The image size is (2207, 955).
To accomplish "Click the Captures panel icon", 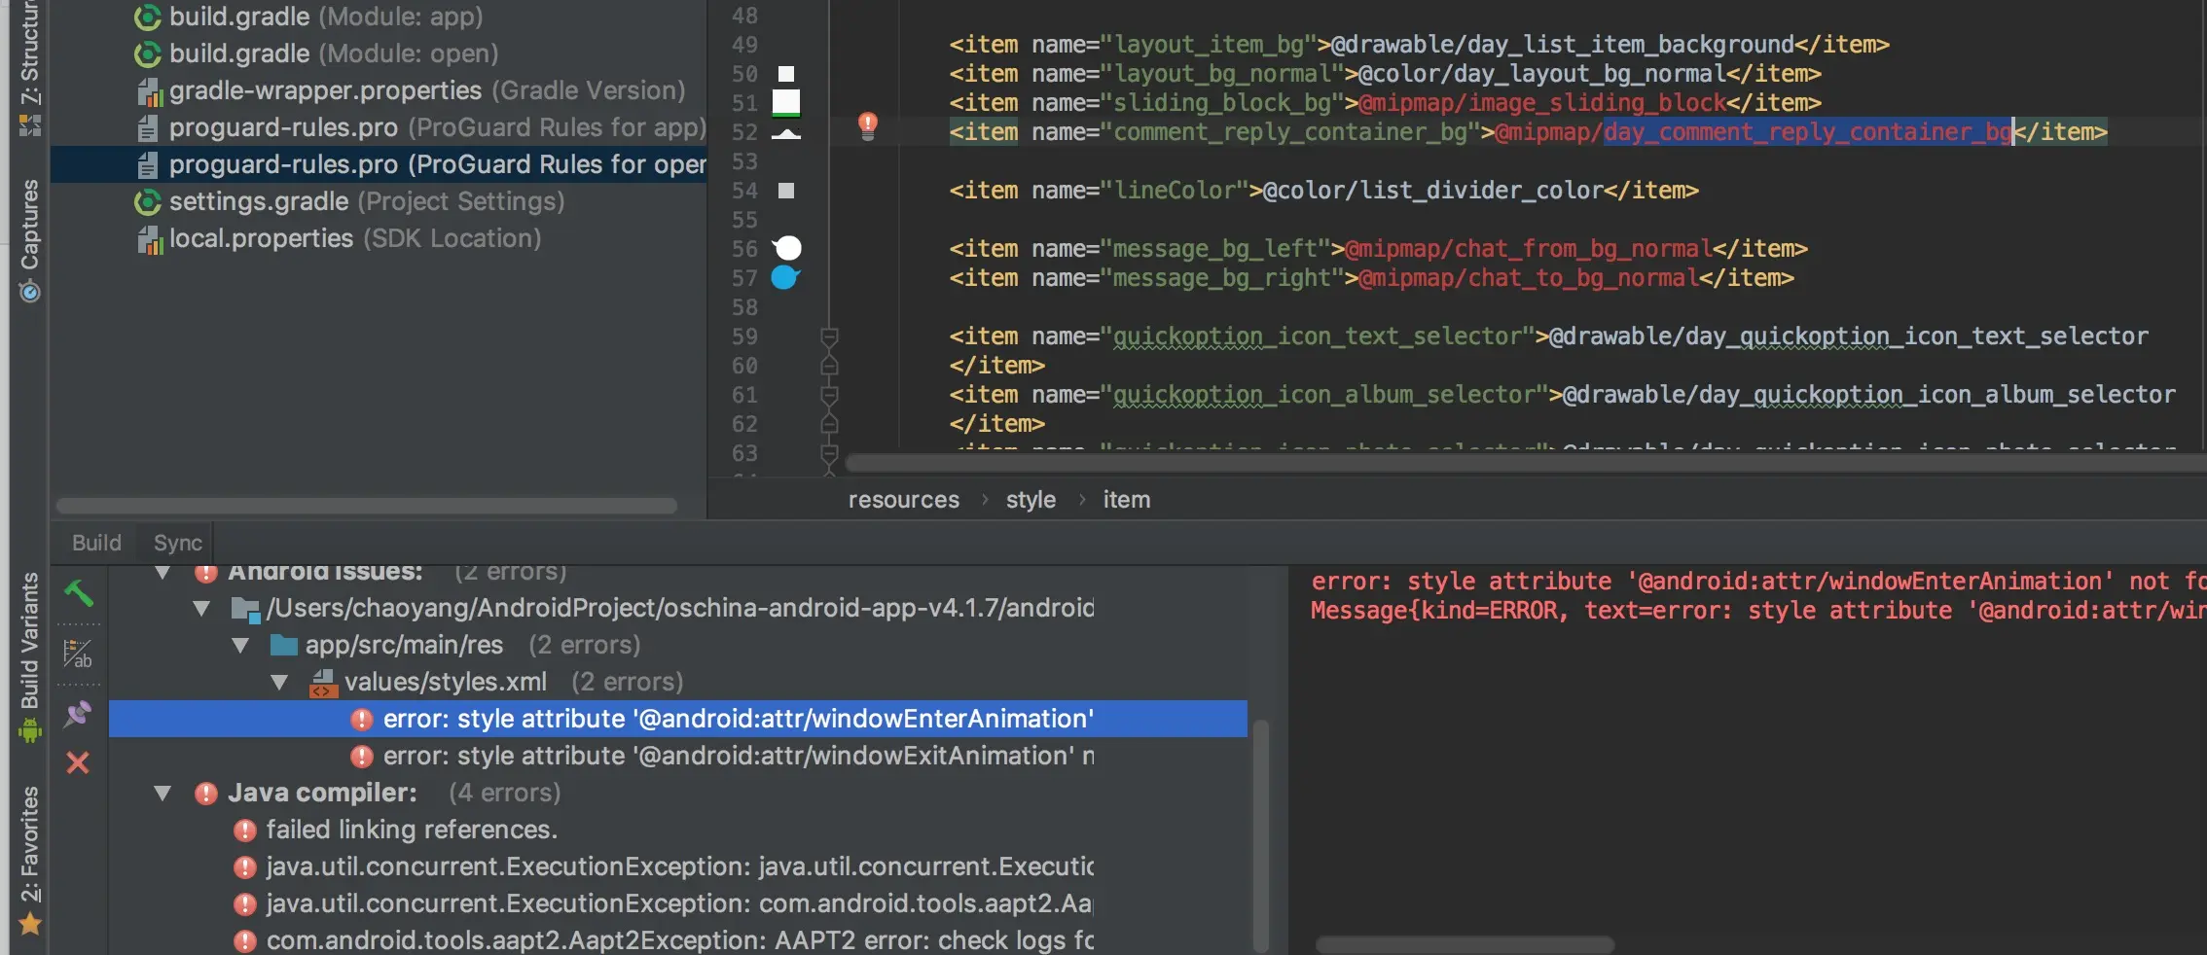I will click(30, 291).
